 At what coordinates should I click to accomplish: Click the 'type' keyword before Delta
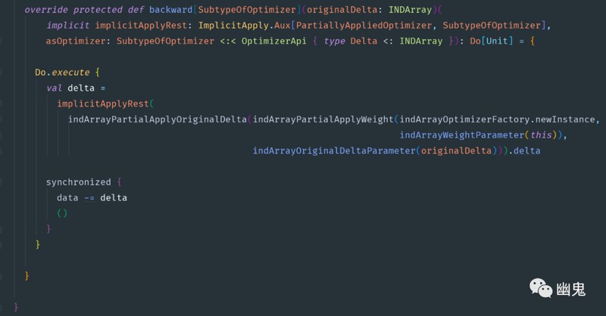(x=334, y=42)
